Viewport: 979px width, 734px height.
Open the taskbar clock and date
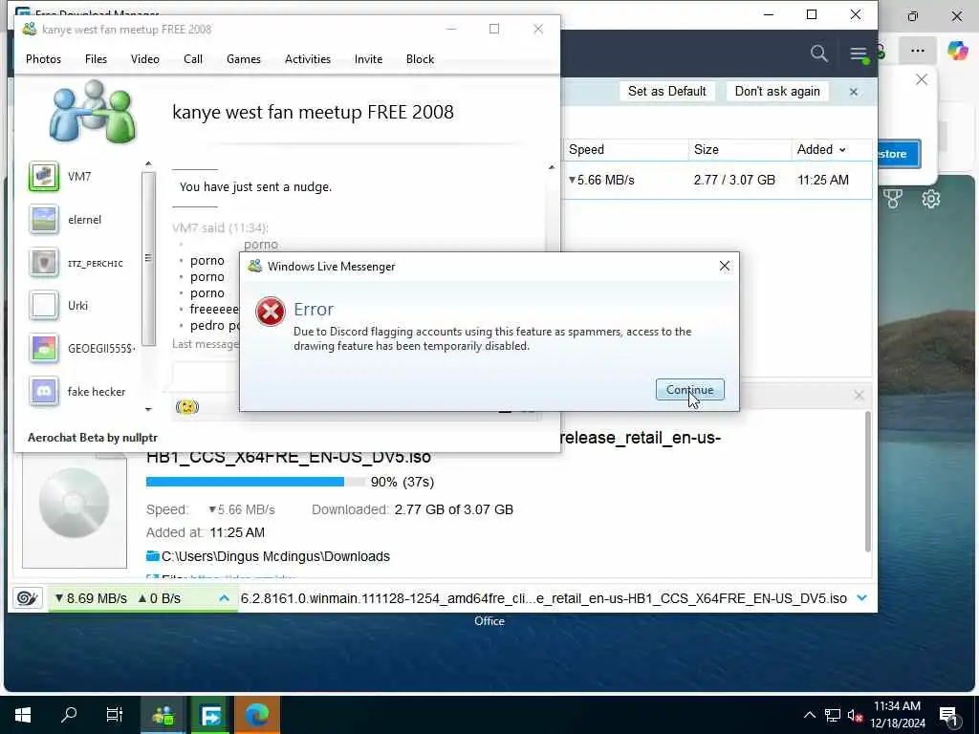pos(897,715)
